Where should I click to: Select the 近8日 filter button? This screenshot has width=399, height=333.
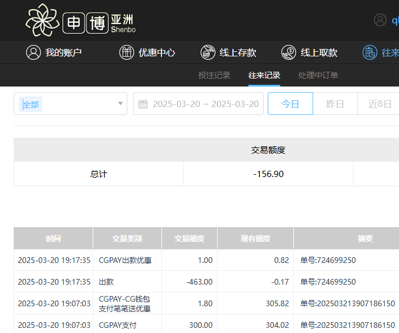380,104
